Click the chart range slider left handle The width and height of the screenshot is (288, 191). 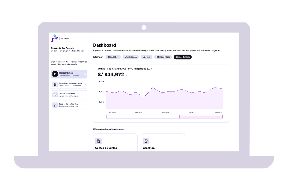(x=179, y=116)
